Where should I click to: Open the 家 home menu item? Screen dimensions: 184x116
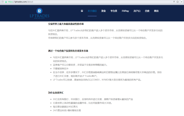(82, 11)
